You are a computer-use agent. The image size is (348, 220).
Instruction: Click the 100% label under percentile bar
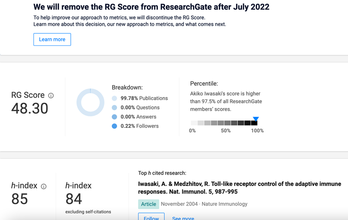(257, 130)
